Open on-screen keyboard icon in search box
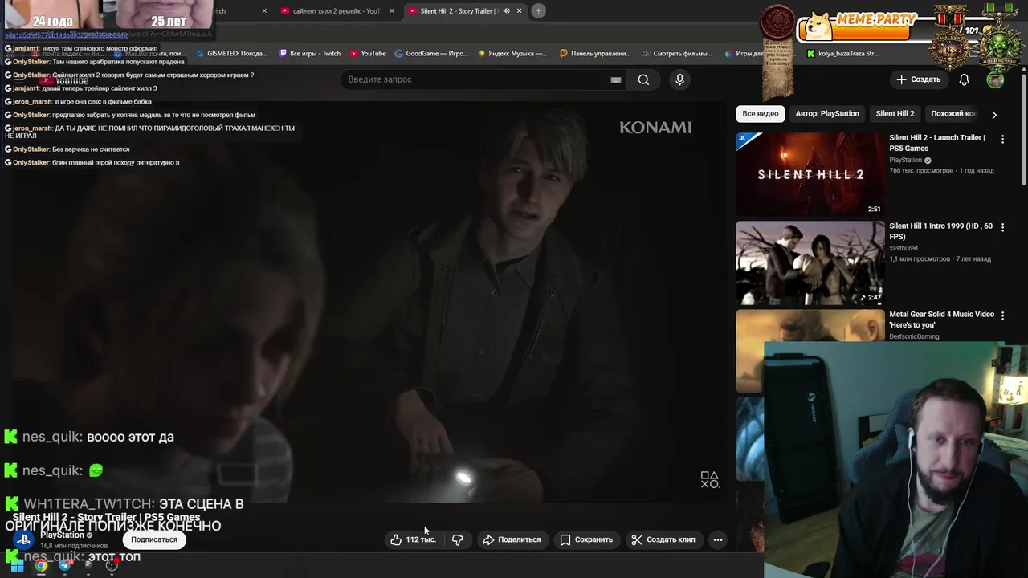The width and height of the screenshot is (1028, 578). [616, 79]
